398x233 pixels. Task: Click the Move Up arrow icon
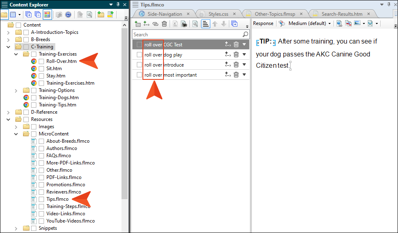(215, 24)
